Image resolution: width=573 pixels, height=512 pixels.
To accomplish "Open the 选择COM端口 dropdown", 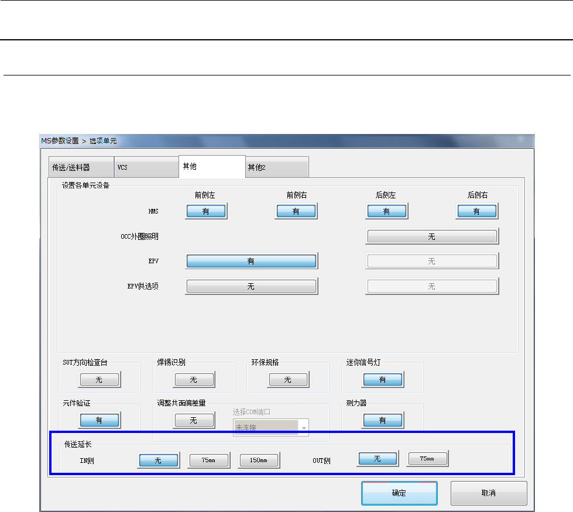I will point(271,427).
